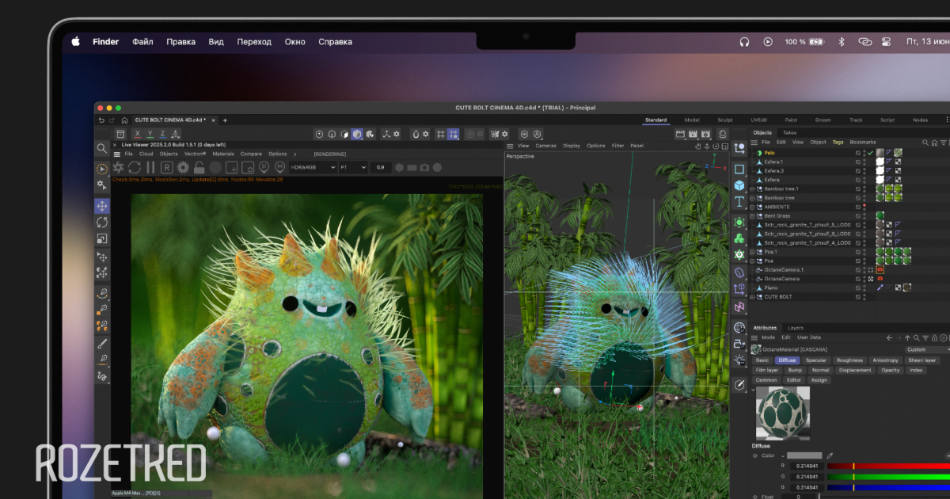The height and width of the screenshot is (499, 950).
Task: Switch to the Sculpt layout tab
Action: click(725, 120)
